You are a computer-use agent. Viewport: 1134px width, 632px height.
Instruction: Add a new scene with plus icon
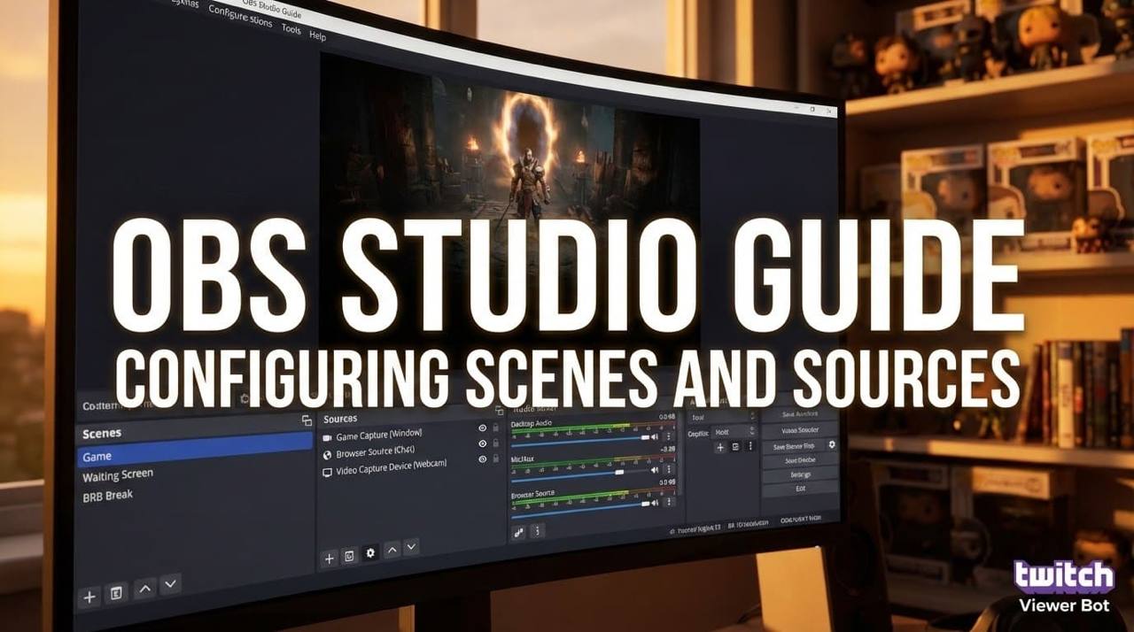point(89,597)
